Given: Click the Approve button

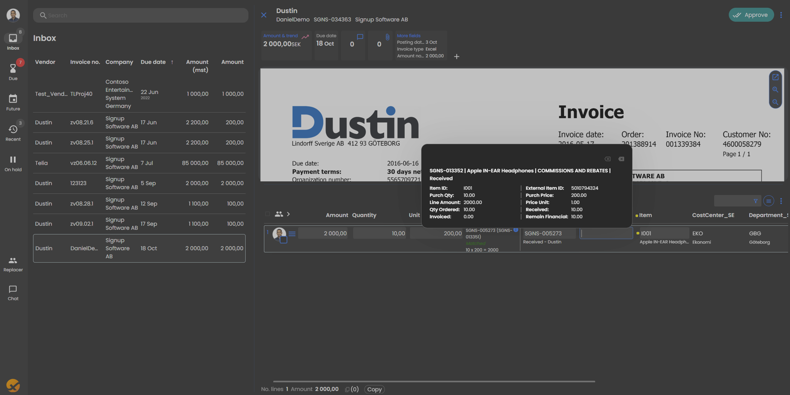Looking at the screenshot, I should (751, 15).
